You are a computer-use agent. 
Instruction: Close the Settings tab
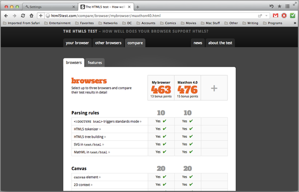(x=74, y=7)
